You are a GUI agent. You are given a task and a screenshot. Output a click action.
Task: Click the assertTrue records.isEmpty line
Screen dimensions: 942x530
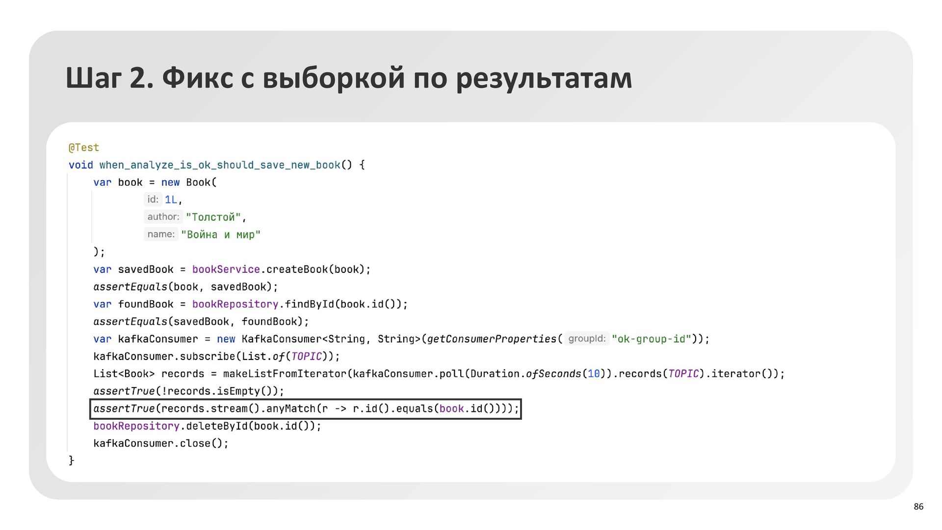pyautogui.click(x=188, y=391)
